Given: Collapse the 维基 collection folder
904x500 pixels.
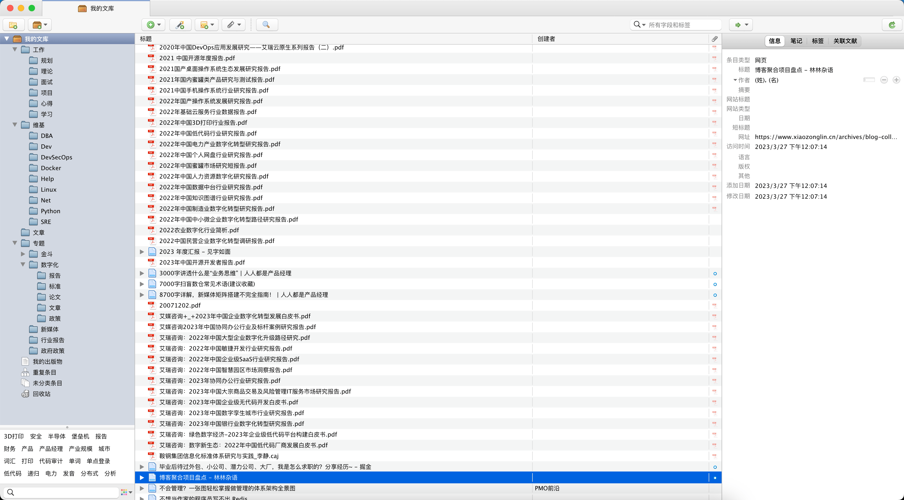Looking at the screenshot, I should [15, 125].
